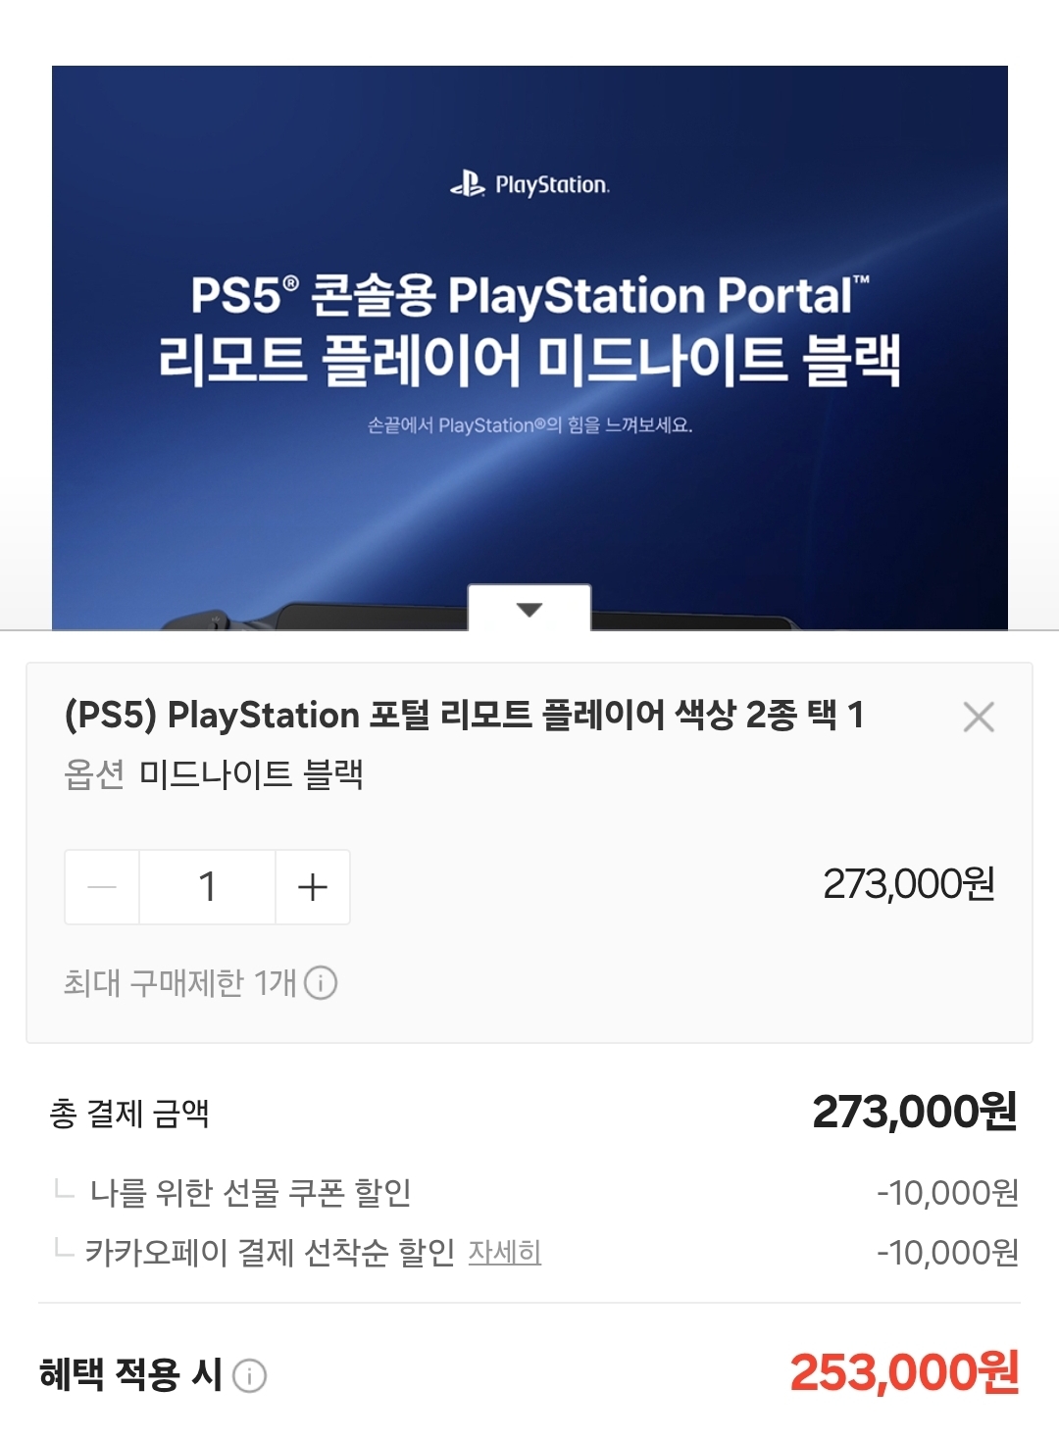Remove the selected 미드나이트 블랙 option with X
1059x1439 pixels.
tap(979, 717)
